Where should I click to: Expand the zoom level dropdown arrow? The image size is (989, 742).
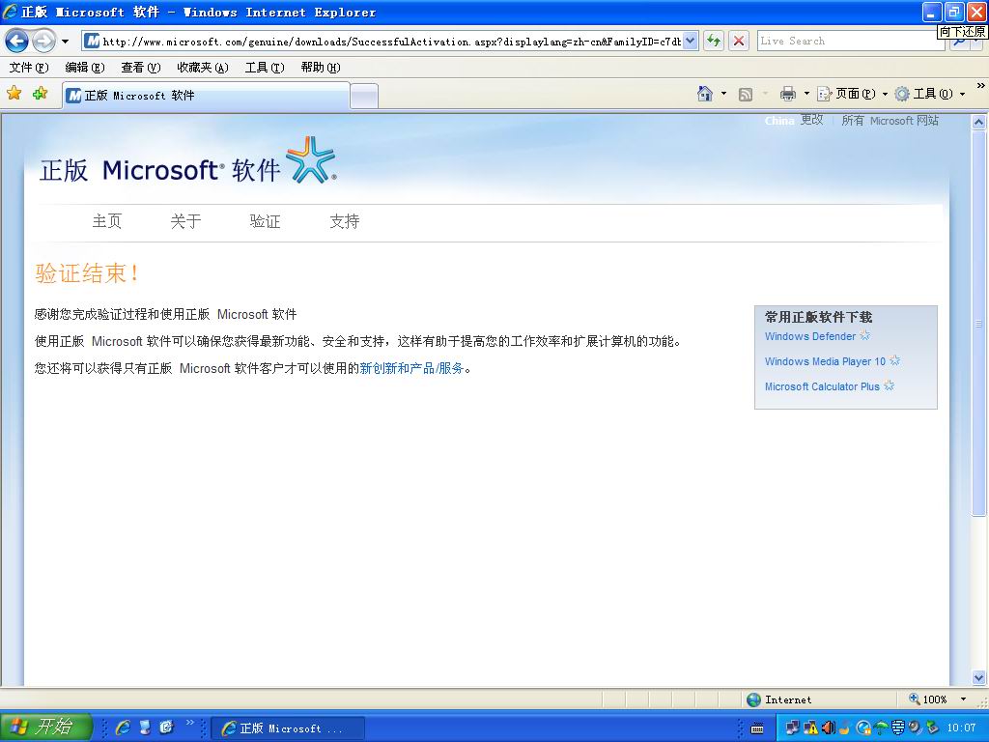click(963, 699)
